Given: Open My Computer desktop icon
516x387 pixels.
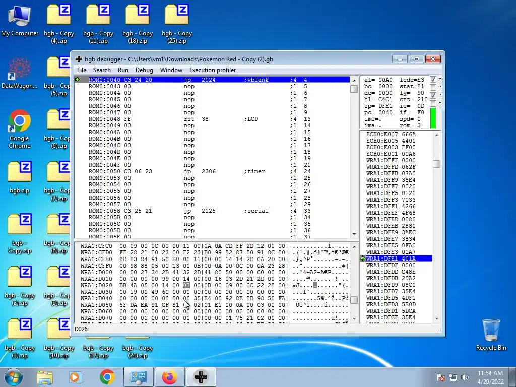Looking at the screenshot, I should (x=20, y=20).
